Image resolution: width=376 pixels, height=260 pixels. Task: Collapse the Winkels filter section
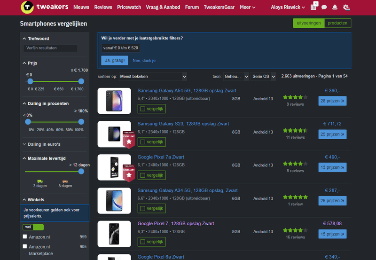[33, 199]
